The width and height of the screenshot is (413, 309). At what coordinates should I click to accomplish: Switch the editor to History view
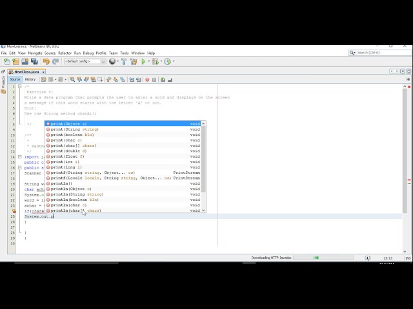click(x=30, y=79)
